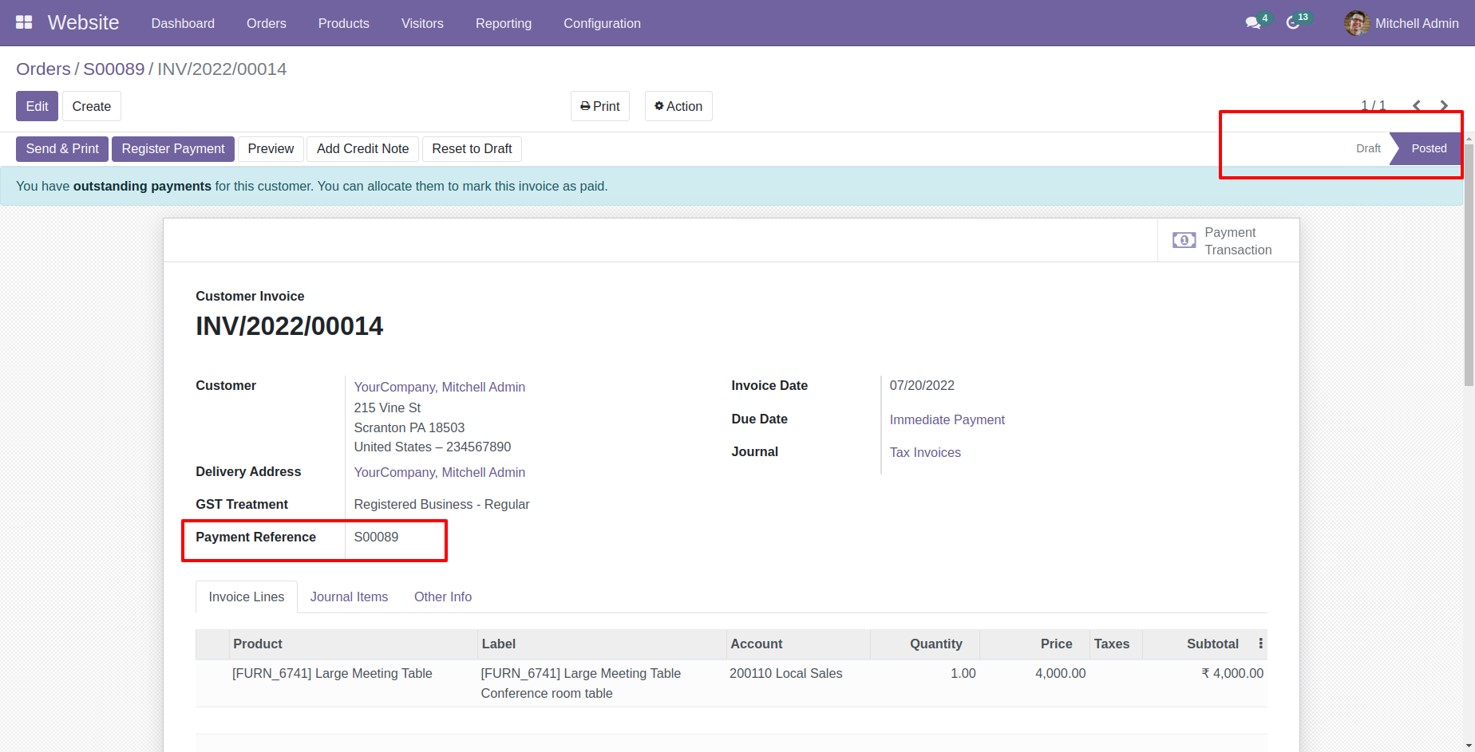Open the apps grid menu icon
Screen dimensions: 1475x752
pos(24,22)
